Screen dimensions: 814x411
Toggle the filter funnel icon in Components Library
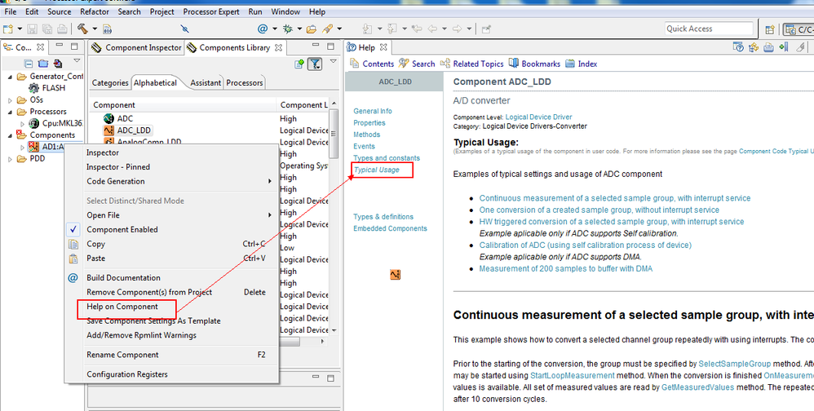tap(315, 64)
